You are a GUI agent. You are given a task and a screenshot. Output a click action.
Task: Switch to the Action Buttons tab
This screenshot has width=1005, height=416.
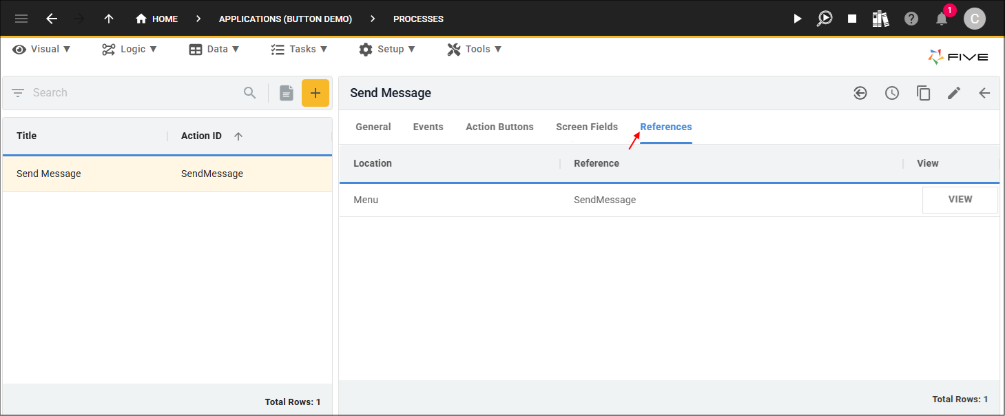coord(499,127)
